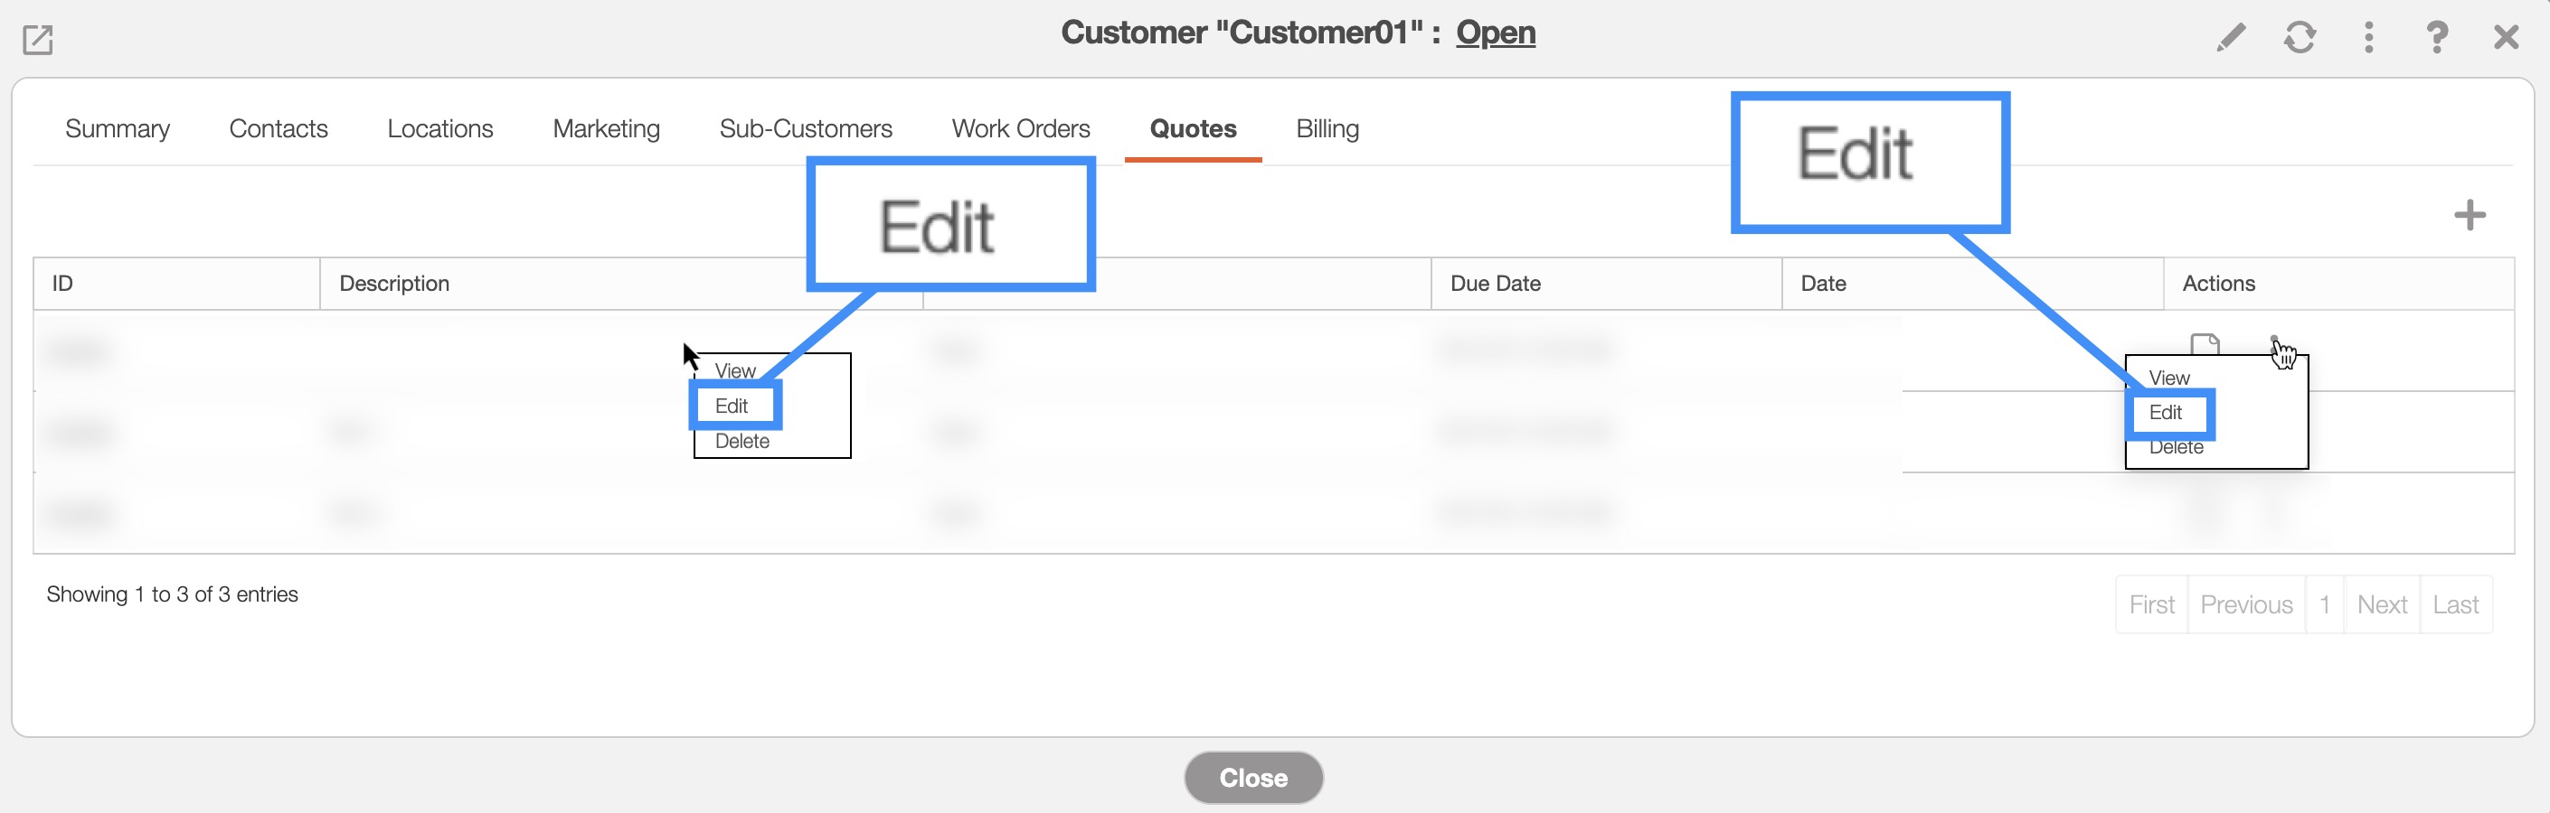The width and height of the screenshot is (2550, 813).
Task: Click the "Open" status link in title
Action: click(x=1495, y=33)
